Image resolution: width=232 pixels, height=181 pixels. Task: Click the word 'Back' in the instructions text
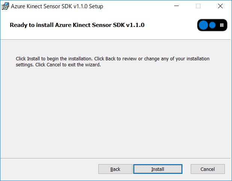[x=110, y=59]
